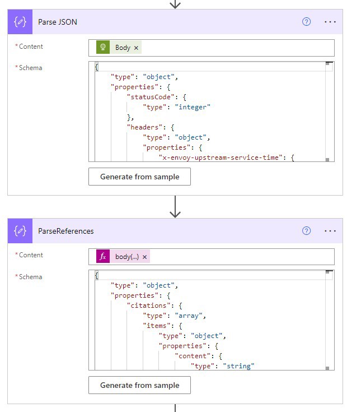The image size is (347, 412).
Task: Click the ParseReferences action icon
Action: [20, 231]
